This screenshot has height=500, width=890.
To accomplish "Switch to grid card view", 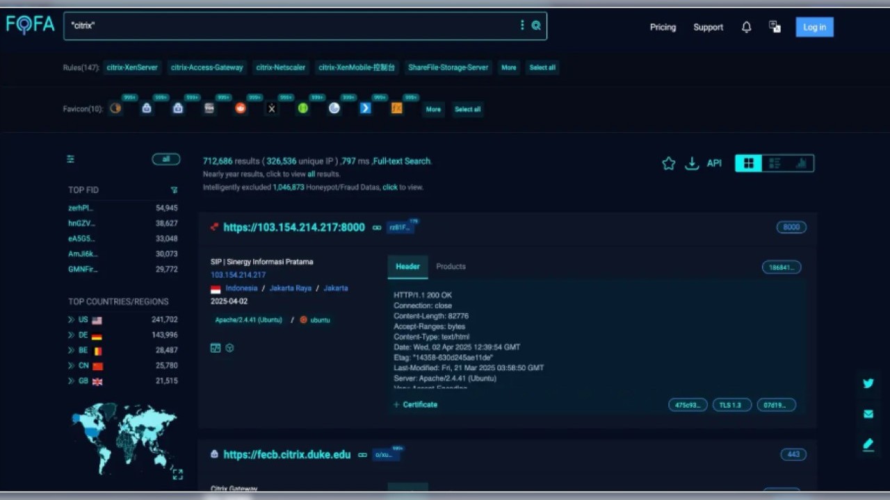I will coord(749,163).
